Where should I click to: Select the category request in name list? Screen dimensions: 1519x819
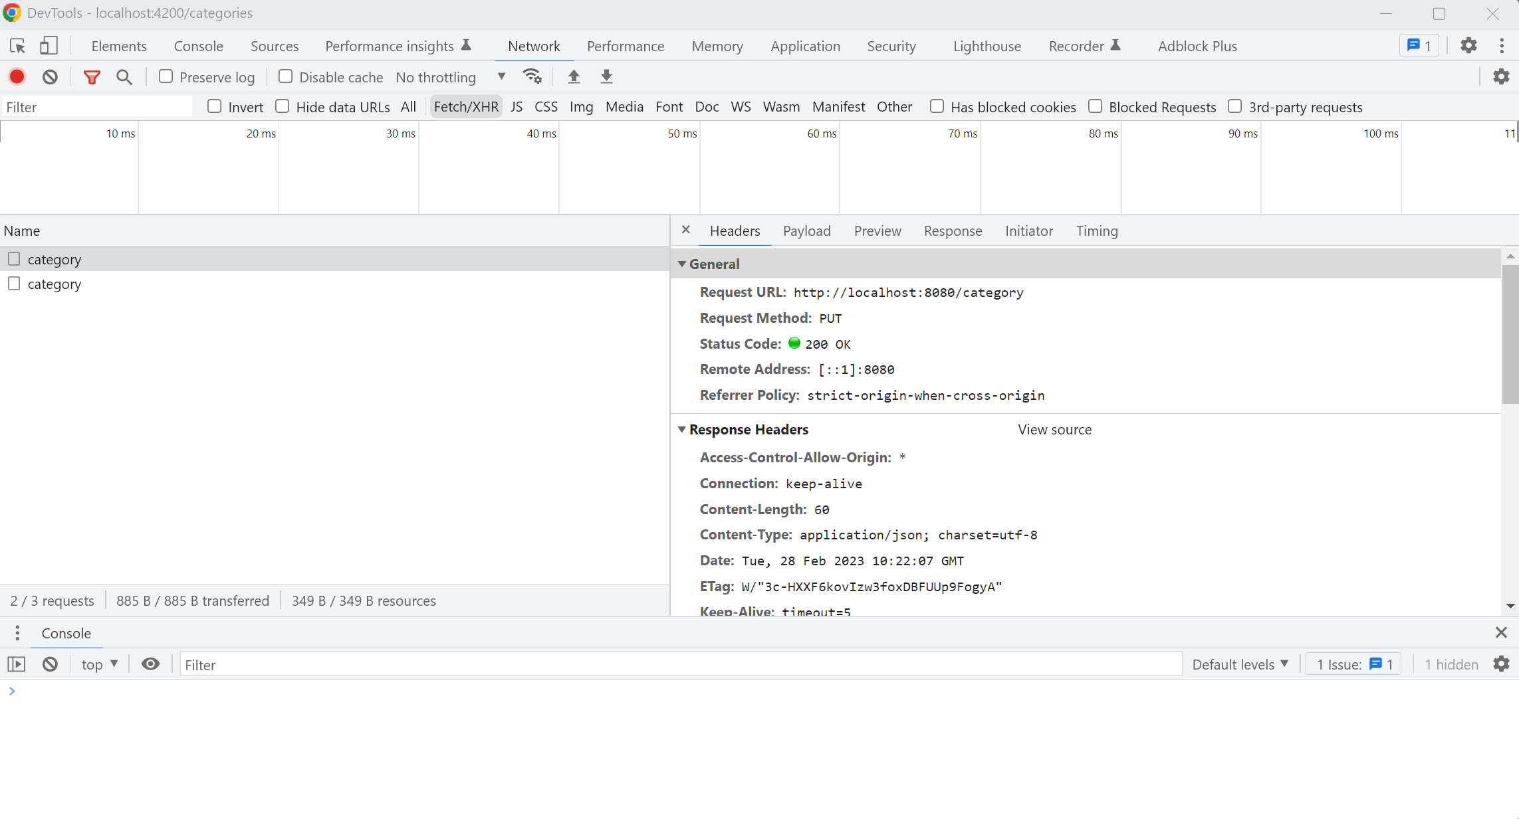point(53,258)
